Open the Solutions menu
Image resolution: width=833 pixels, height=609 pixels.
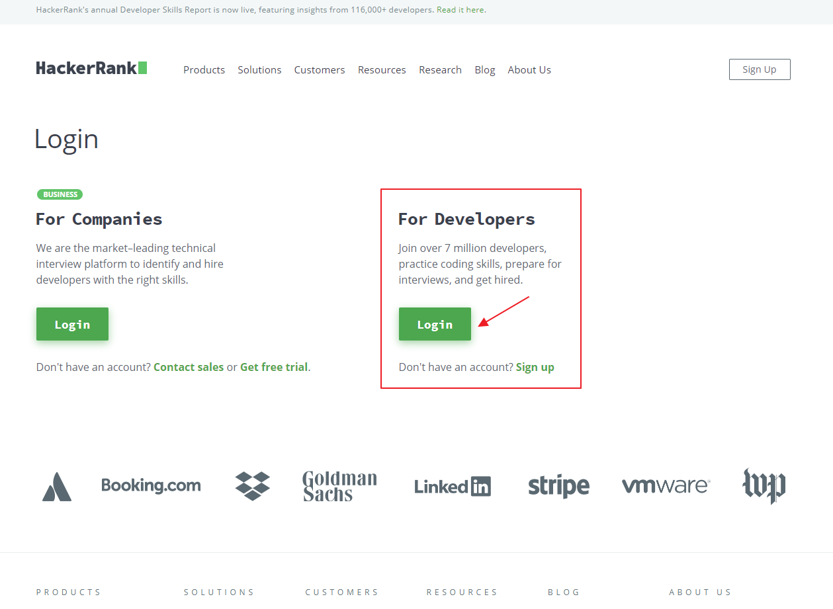(x=259, y=69)
